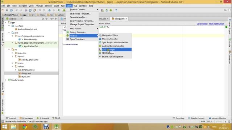The image size is (232, 130).
Task: Select Groovy Console... menu entry
Action: click(82, 32)
